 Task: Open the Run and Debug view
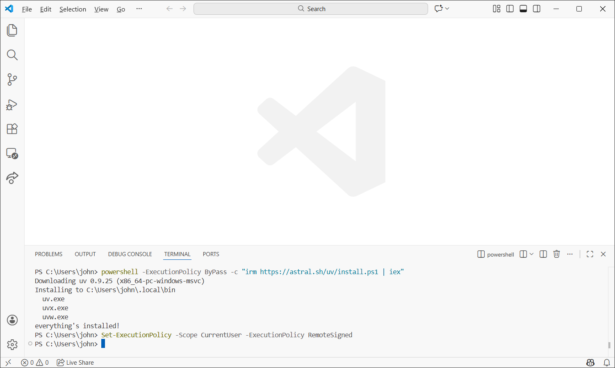coord(12,104)
